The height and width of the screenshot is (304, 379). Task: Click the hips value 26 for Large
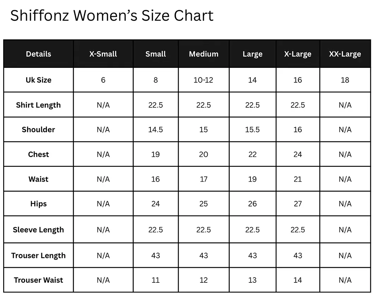252,204
